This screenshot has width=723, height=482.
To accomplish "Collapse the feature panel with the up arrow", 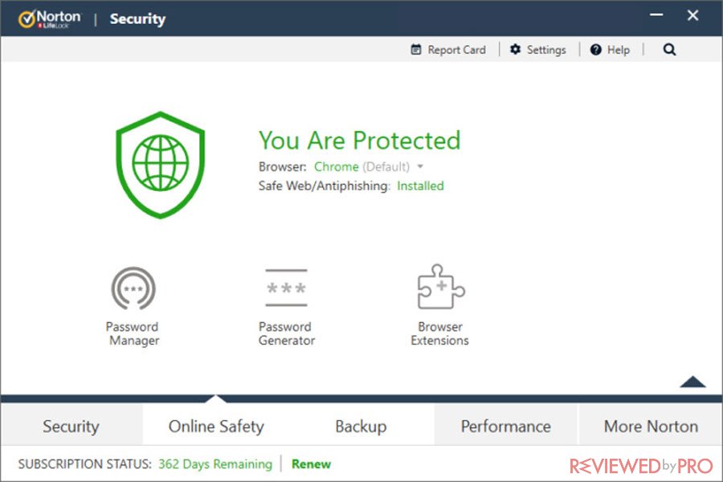I will (x=692, y=382).
